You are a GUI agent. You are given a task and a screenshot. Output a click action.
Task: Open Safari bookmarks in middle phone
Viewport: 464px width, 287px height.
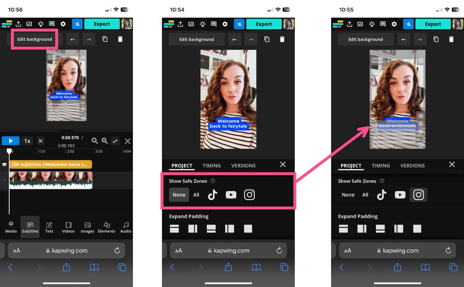[x=256, y=267]
